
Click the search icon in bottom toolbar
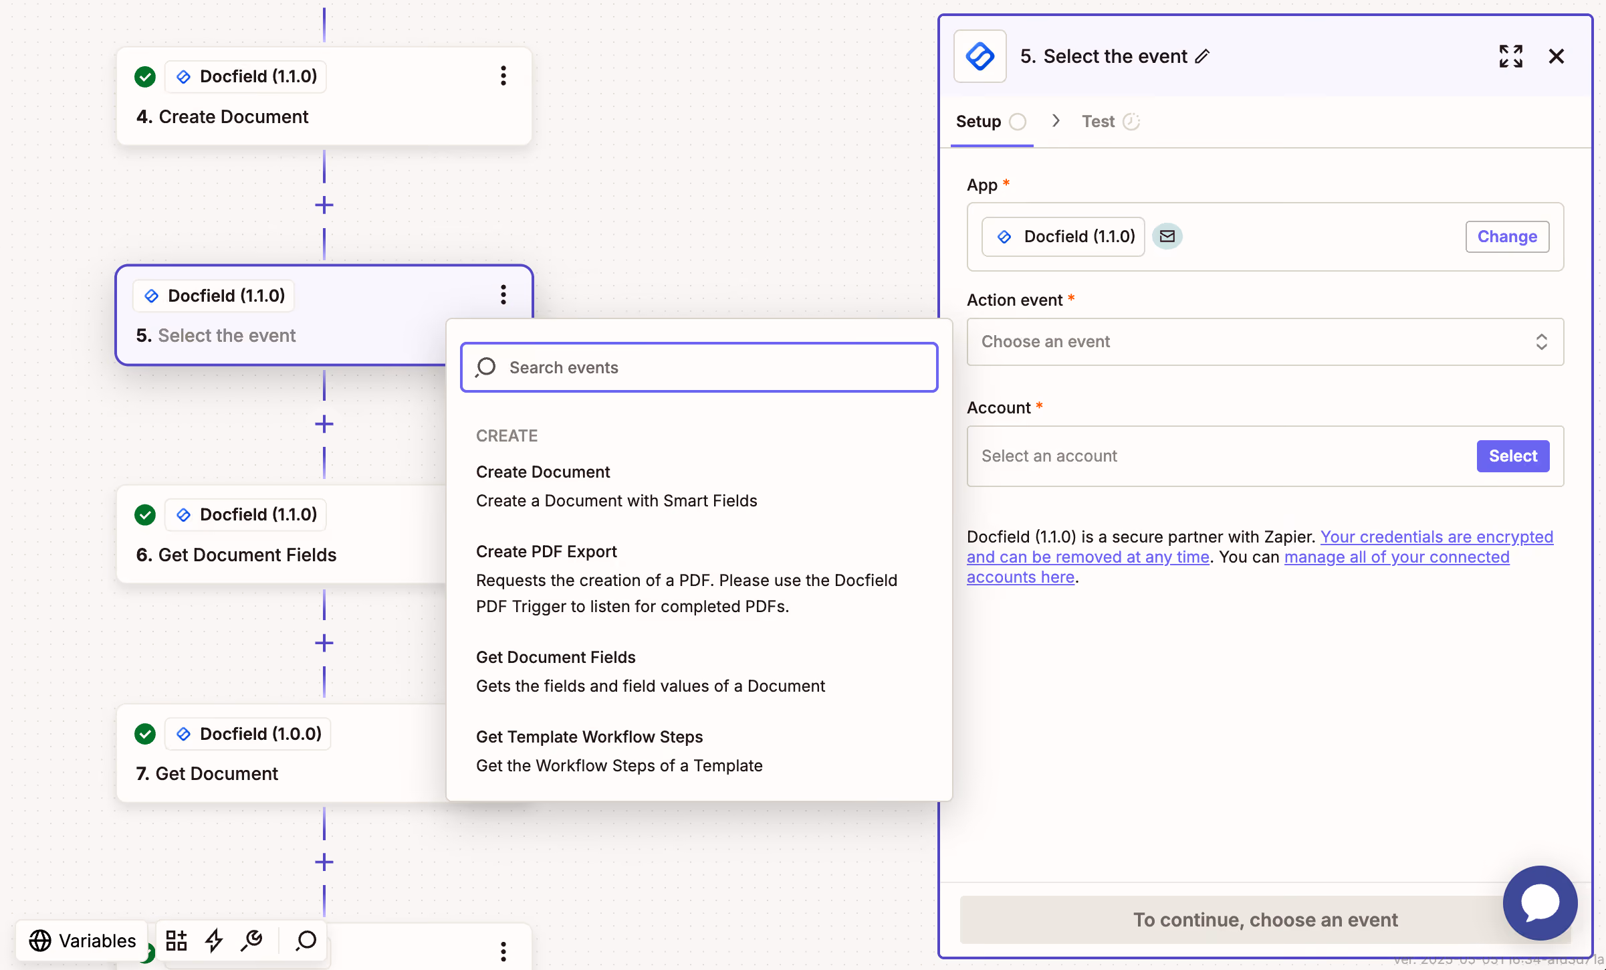point(306,941)
